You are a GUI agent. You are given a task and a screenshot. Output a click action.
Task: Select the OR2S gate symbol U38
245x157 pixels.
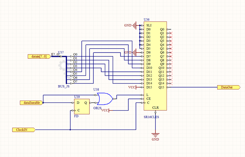[104, 98]
